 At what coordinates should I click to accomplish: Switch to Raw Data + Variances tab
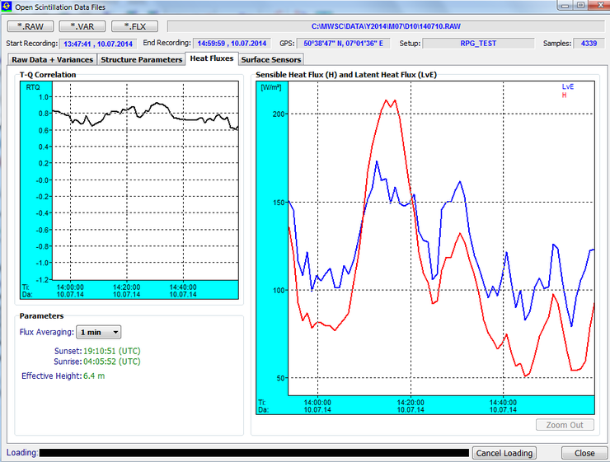[52, 60]
